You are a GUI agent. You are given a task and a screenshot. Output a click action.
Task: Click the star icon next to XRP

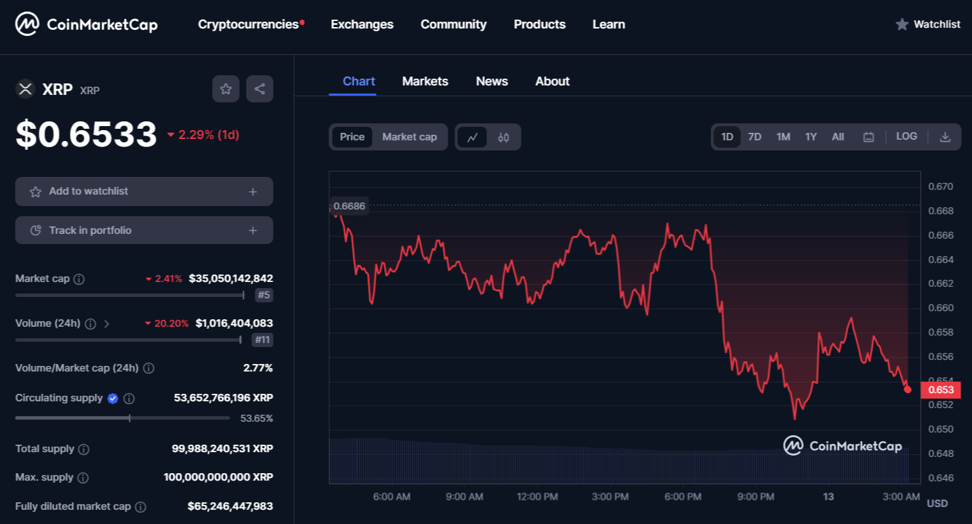point(226,89)
